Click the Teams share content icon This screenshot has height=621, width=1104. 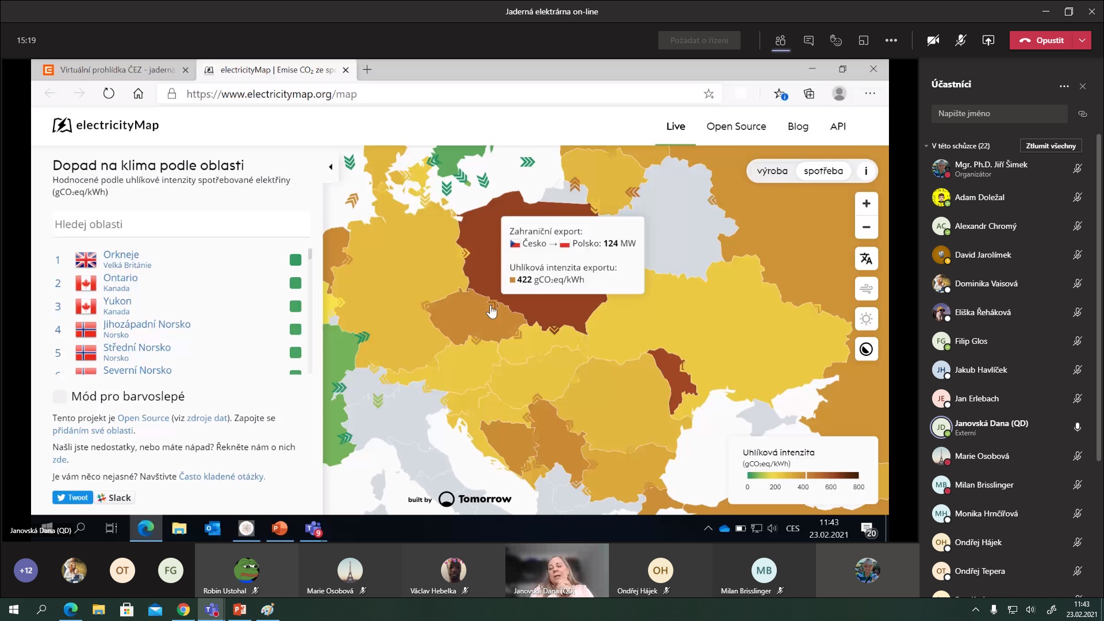pos(988,40)
